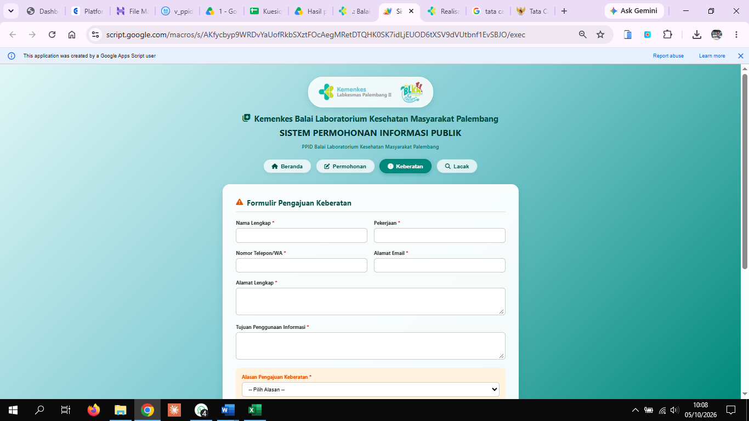Click the Ask Gemini button
The height and width of the screenshot is (421, 749).
coord(634,11)
